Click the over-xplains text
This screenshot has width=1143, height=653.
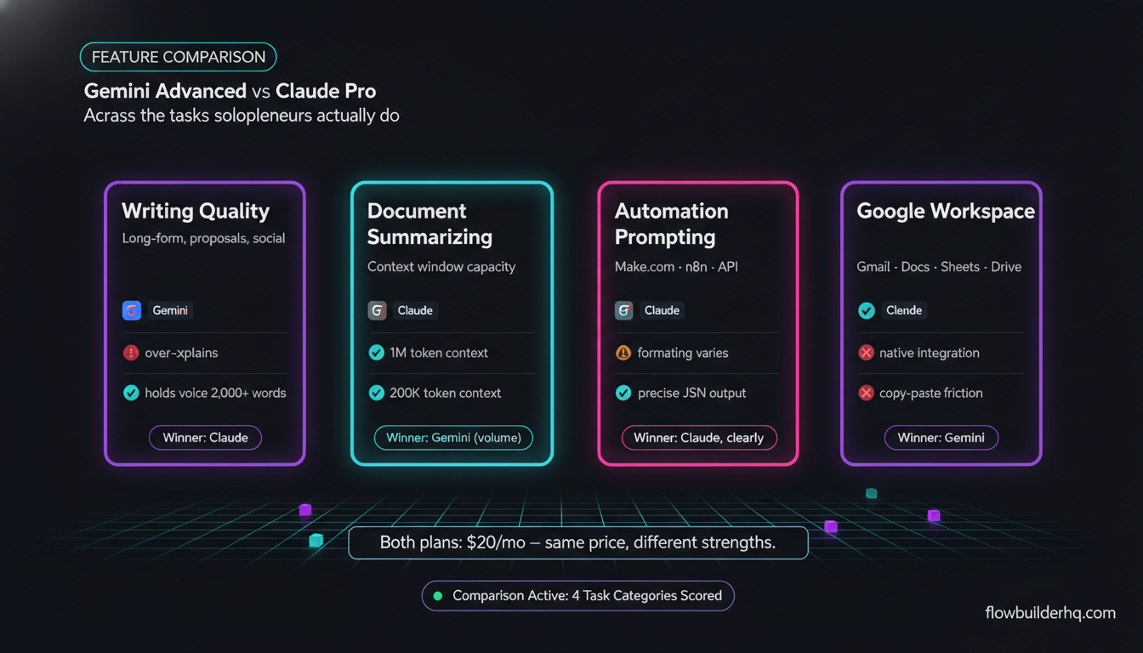click(x=180, y=352)
